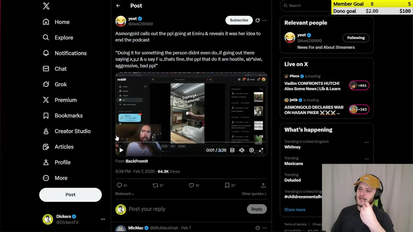Open more options on MicMac's reply
This screenshot has width=413, height=232.
(265, 228)
